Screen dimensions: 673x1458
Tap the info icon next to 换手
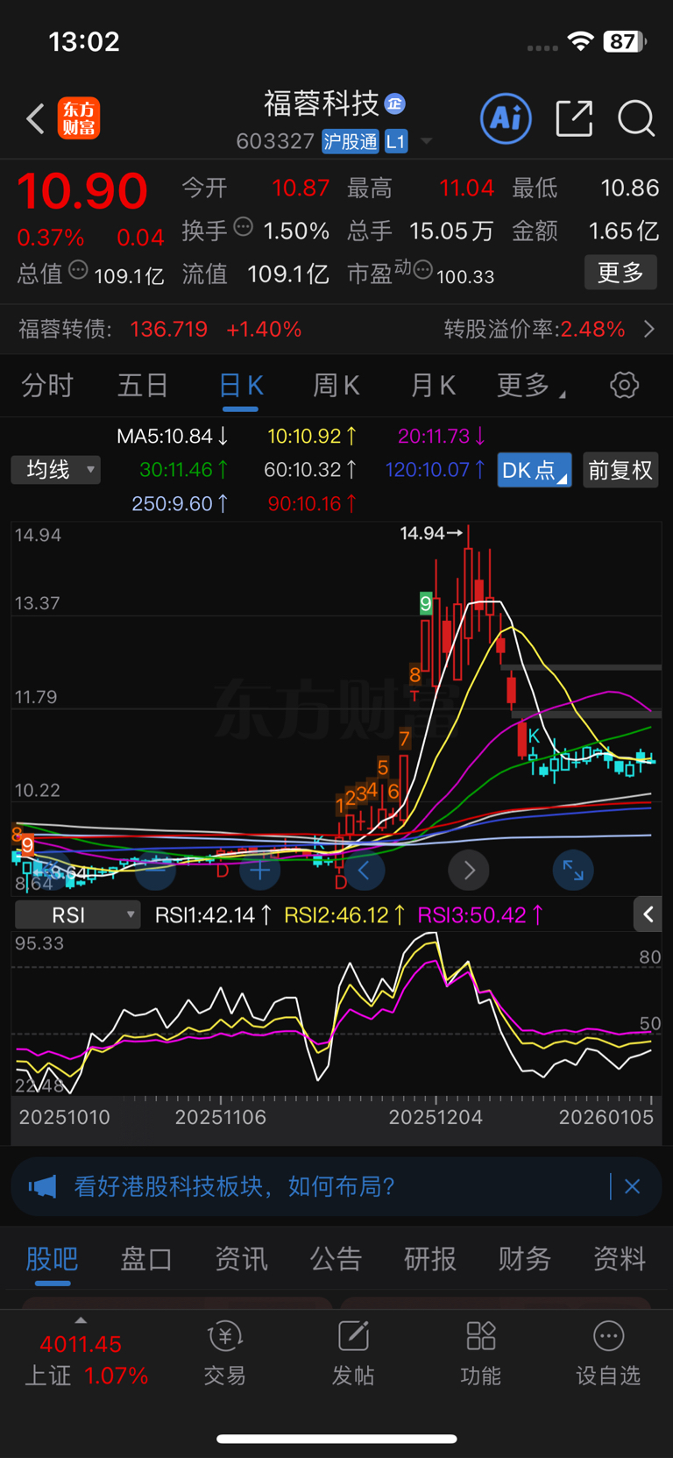point(244,227)
